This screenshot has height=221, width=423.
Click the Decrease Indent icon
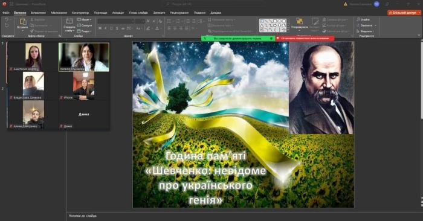[188, 21]
